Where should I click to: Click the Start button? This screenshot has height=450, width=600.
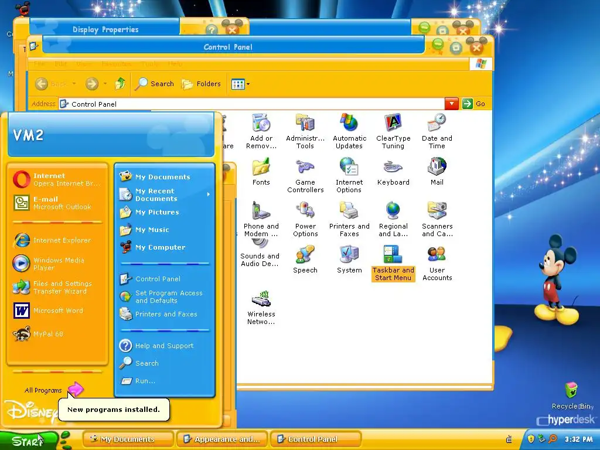[x=29, y=441]
